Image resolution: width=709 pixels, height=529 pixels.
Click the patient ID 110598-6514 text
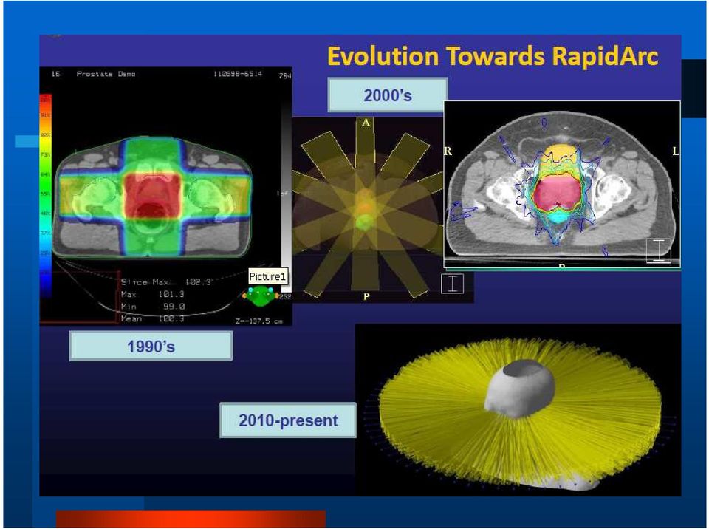pyautogui.click(x=238, y=74)
